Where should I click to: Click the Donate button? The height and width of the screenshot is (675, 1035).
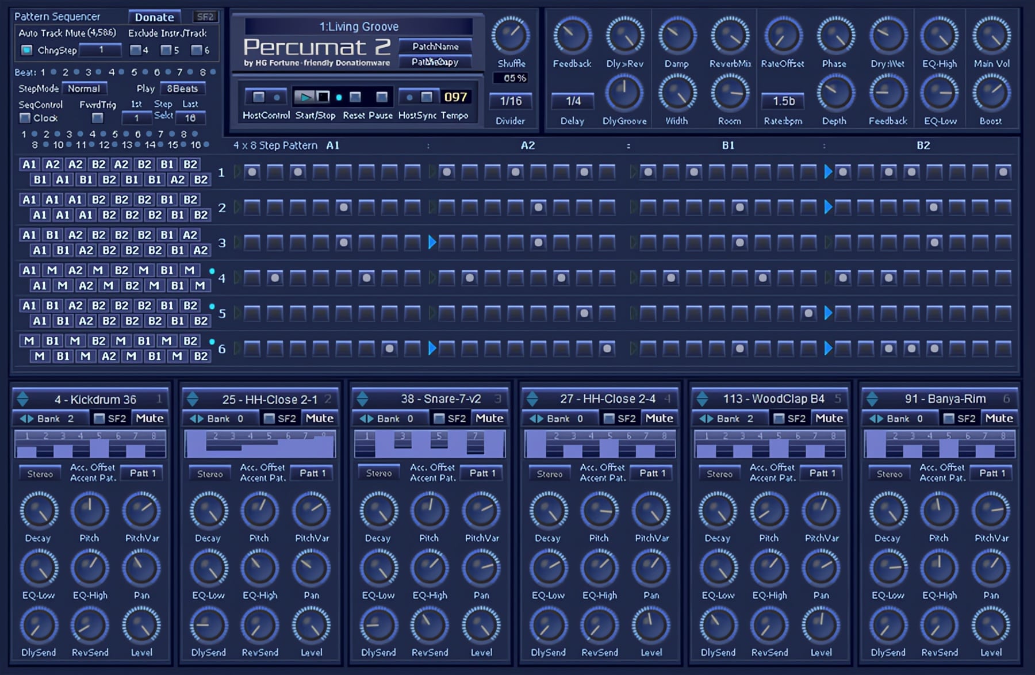(154, 17)
